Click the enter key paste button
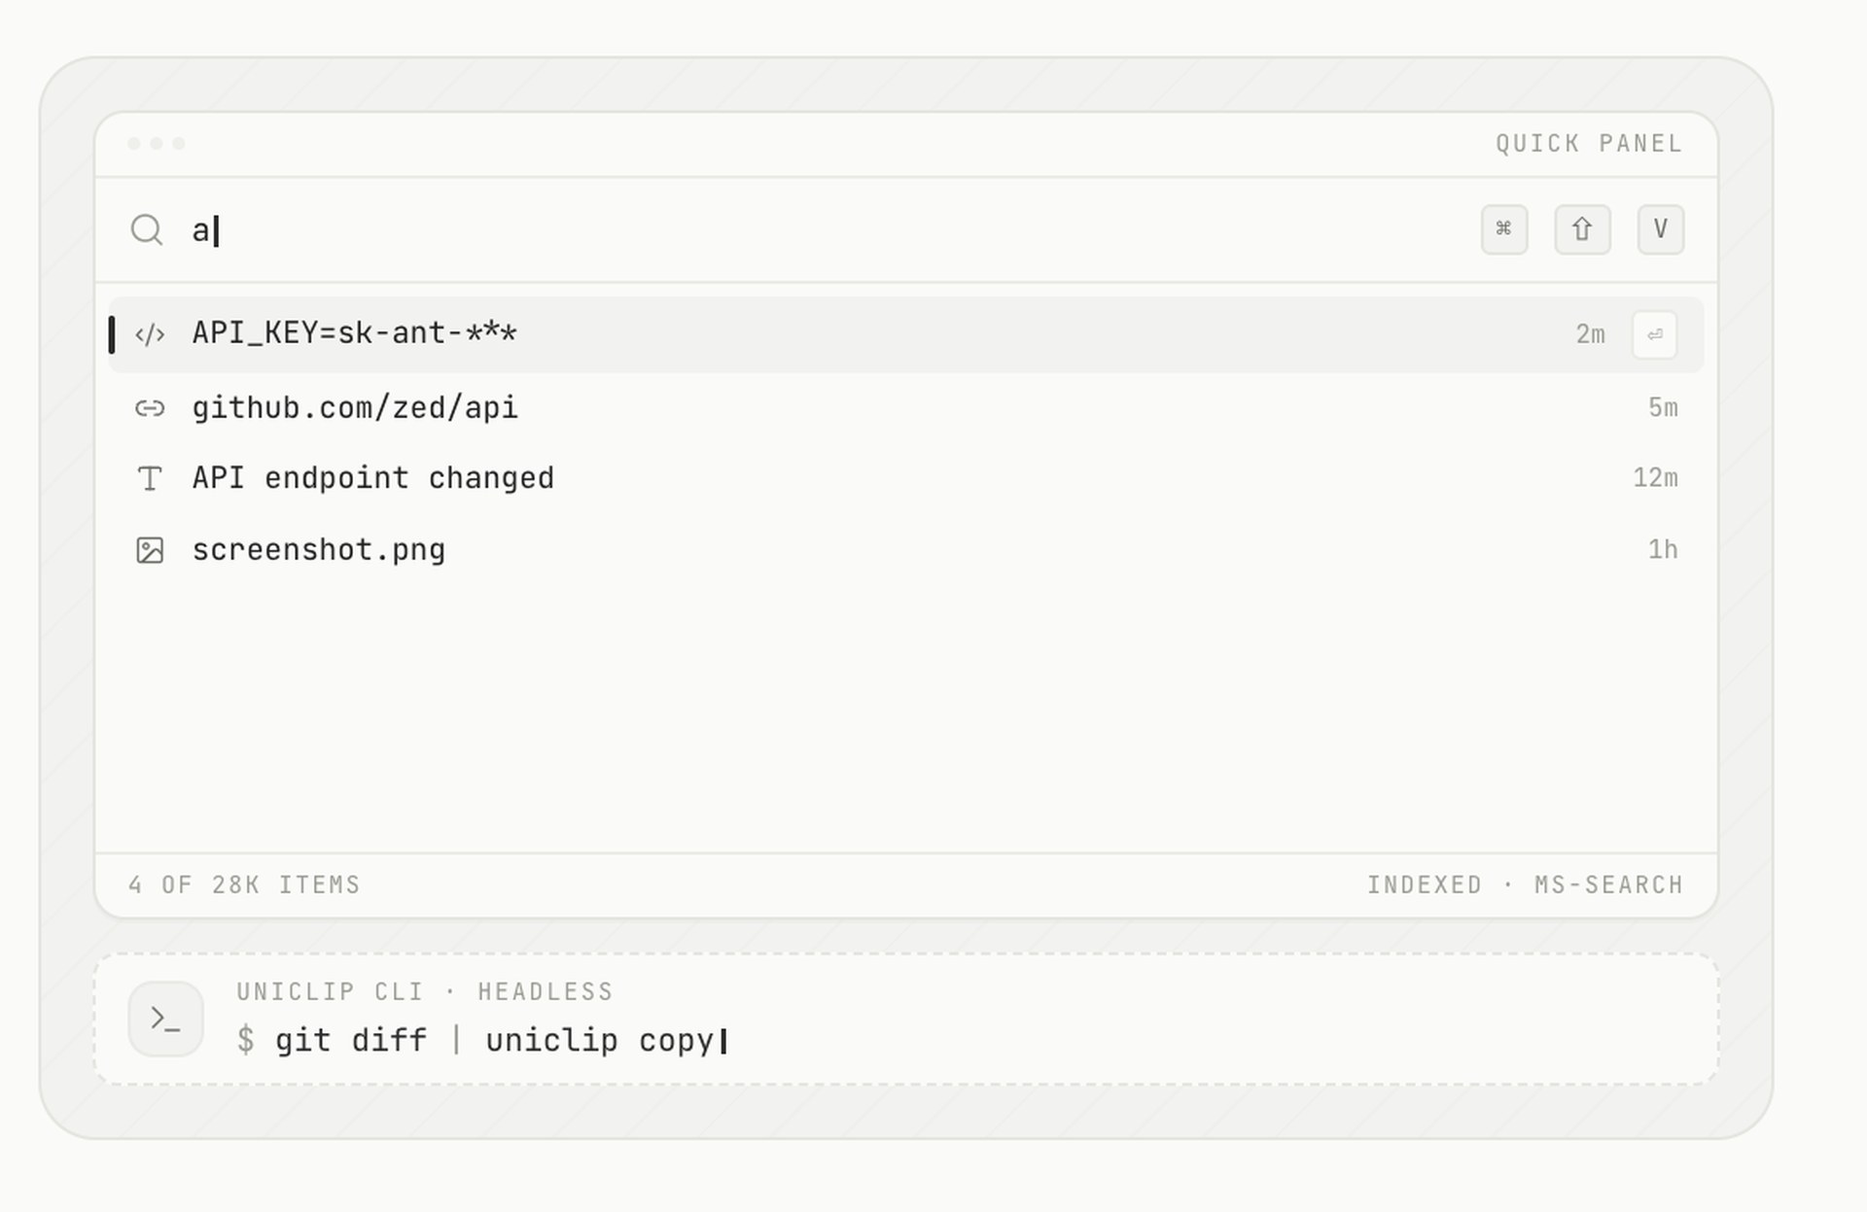 coord(1654,335)
